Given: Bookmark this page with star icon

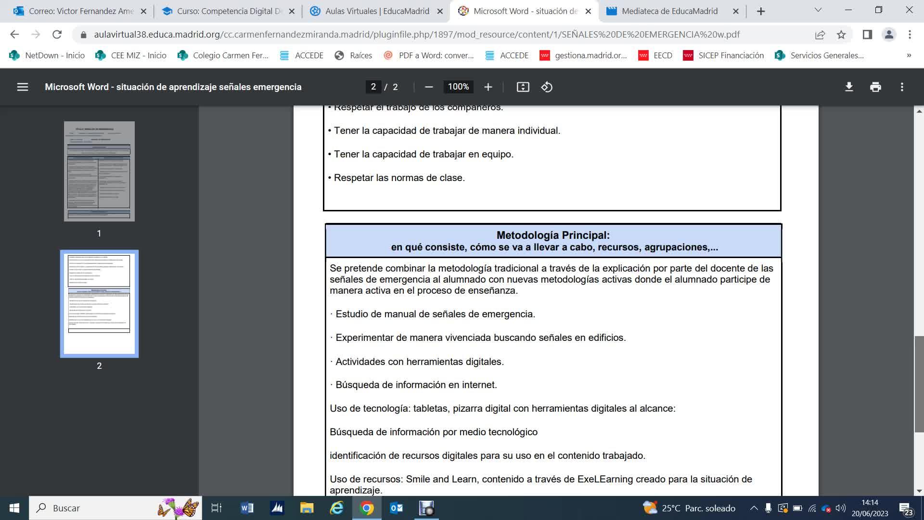Looking at the screenshot, I should [x=841, y=35].
